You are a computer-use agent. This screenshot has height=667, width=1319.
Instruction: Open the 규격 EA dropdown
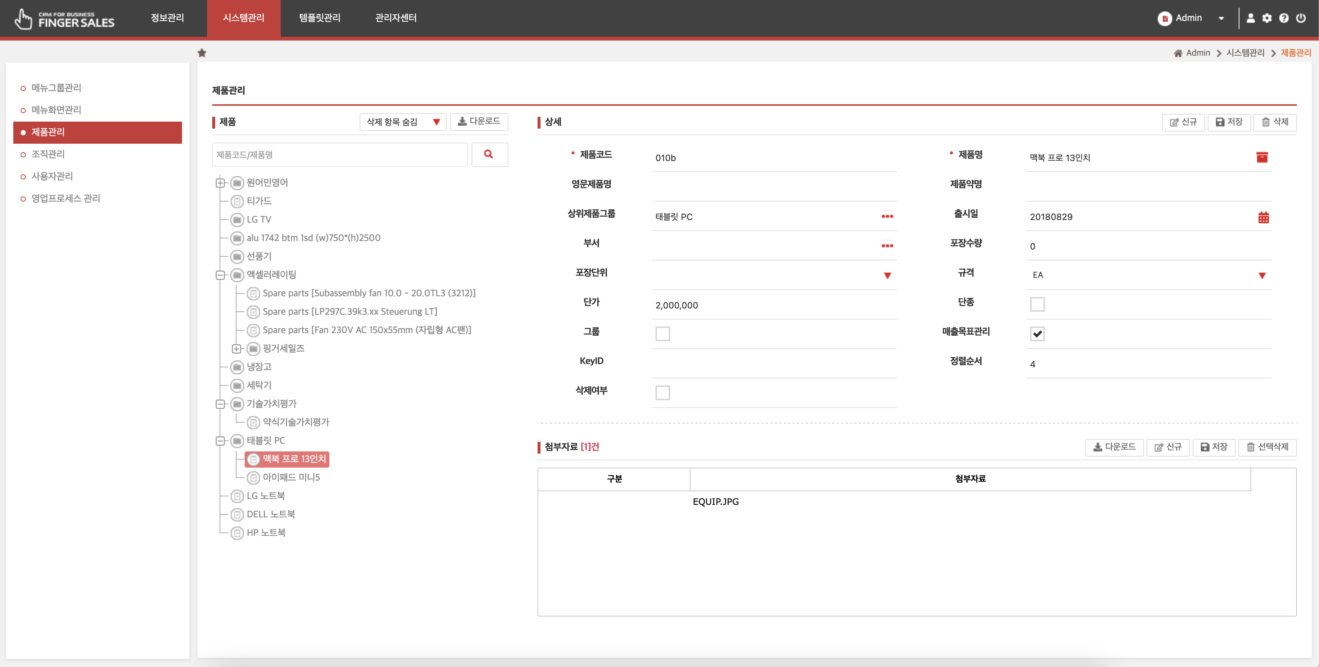[1262, 276]
